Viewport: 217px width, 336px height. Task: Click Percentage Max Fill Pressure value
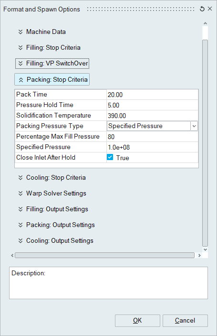pos(152,137)
